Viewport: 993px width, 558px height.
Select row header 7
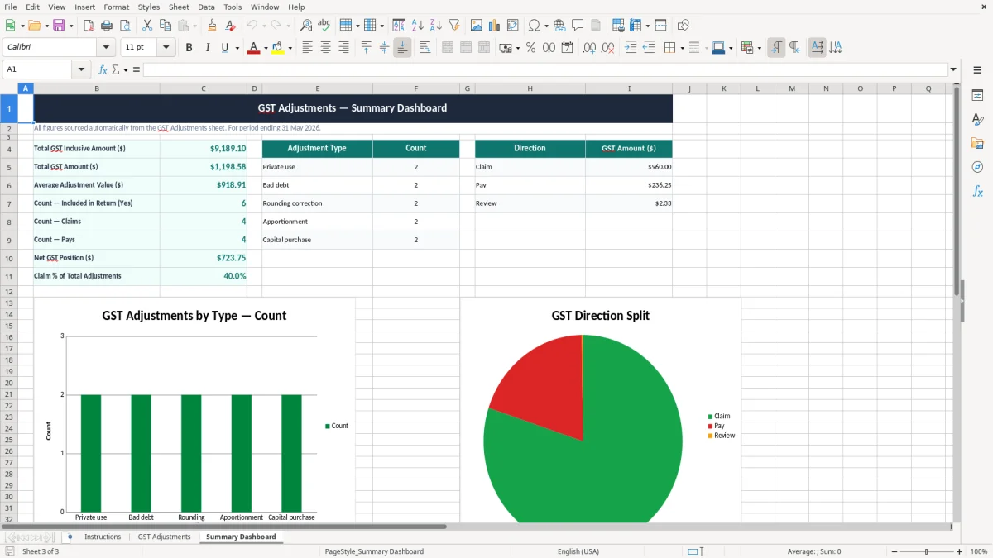pos(9,203)
